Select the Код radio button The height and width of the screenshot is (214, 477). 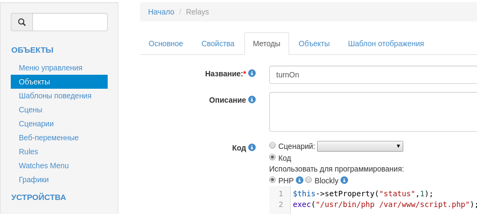[x=272, y=157]
